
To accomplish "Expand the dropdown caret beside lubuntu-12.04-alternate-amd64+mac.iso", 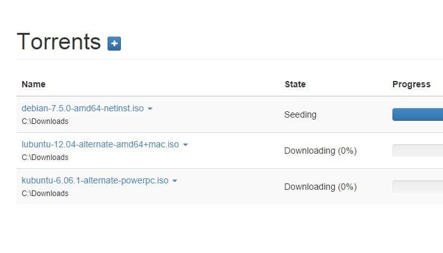I will click(185, 145).
